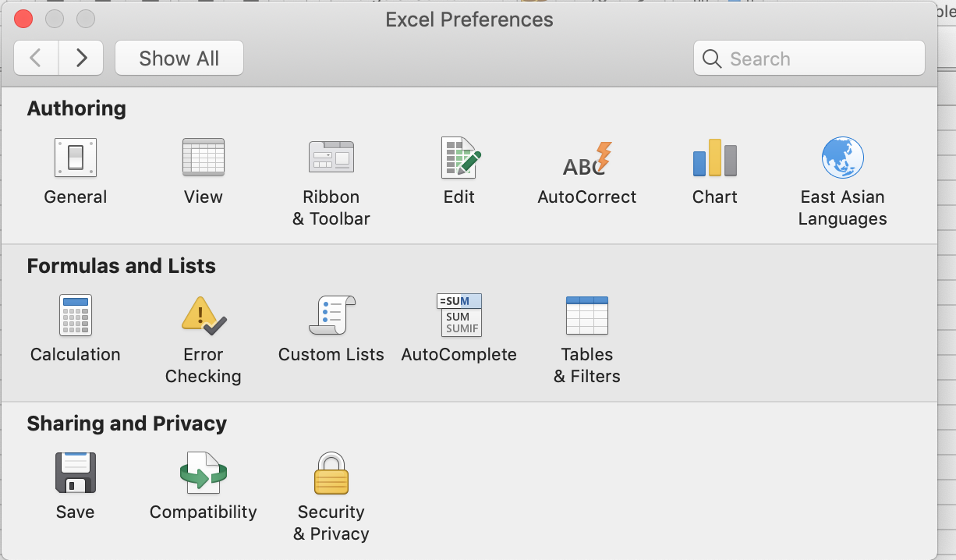This screenshot has height=560, width=956.
Task: Click the Formulas and Lists heading
Action: [x=122, y=266]
